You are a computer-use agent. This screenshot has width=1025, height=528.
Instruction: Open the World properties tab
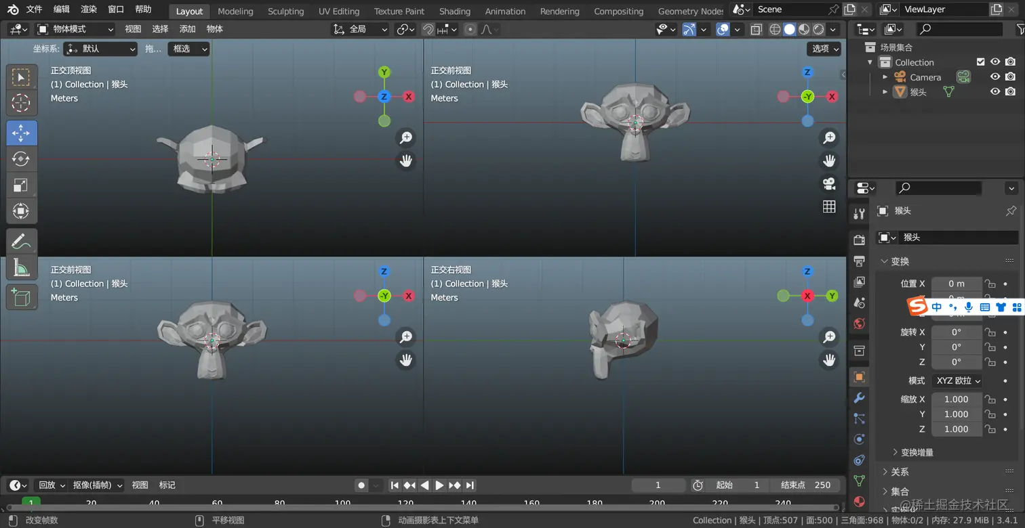[859, 324]
